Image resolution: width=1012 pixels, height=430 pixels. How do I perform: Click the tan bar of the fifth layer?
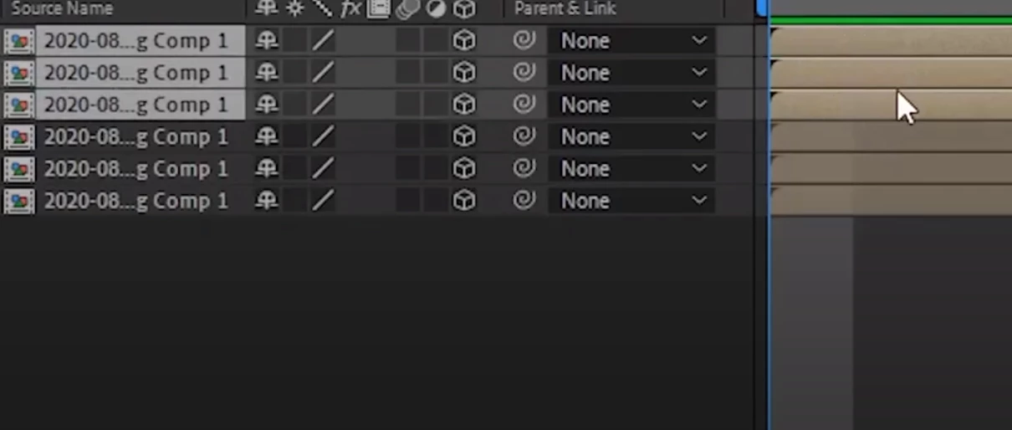tap(891, 169)
